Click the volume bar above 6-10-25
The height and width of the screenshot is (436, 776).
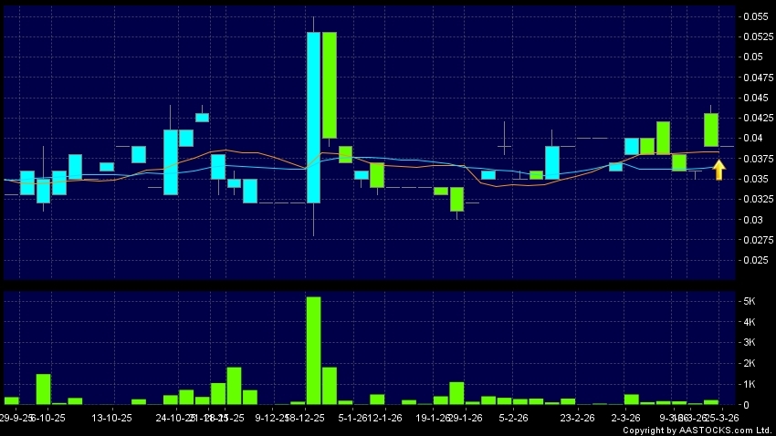[44, 389]
